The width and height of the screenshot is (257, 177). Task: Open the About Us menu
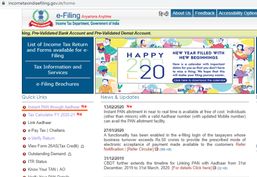(182, 14)
